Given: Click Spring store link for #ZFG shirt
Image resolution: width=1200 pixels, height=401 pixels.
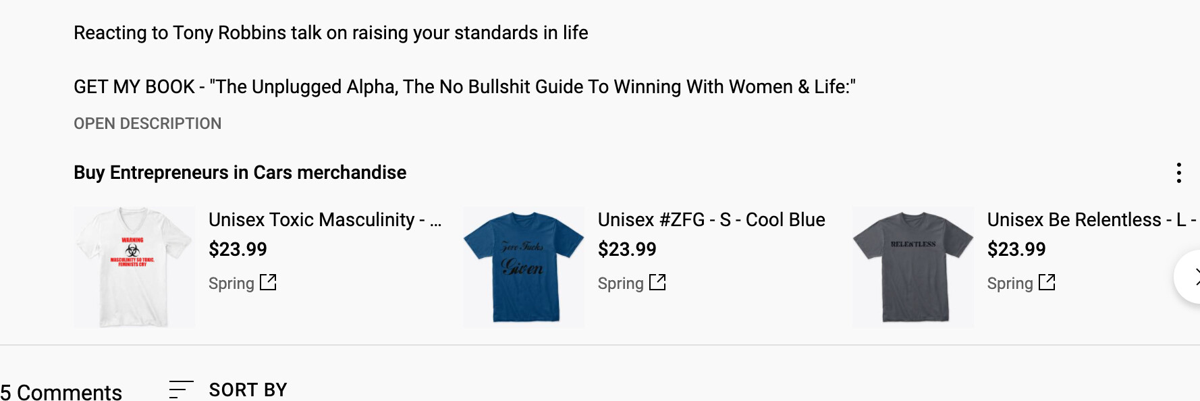Looking at the screenshot, I should (621, 284).
